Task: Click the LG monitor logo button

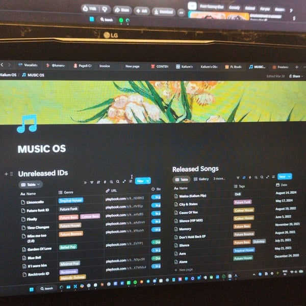Action: point(111,35)
